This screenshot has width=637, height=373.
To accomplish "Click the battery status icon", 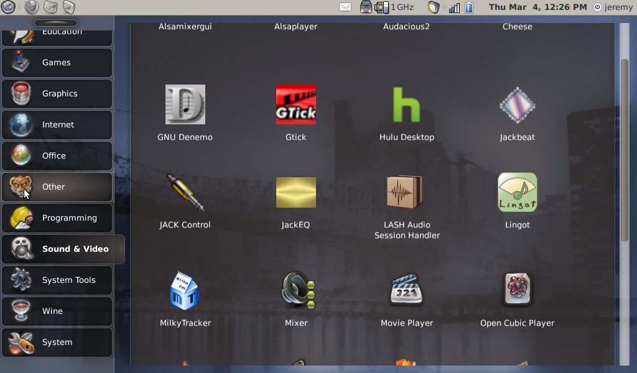I will 469,7.
